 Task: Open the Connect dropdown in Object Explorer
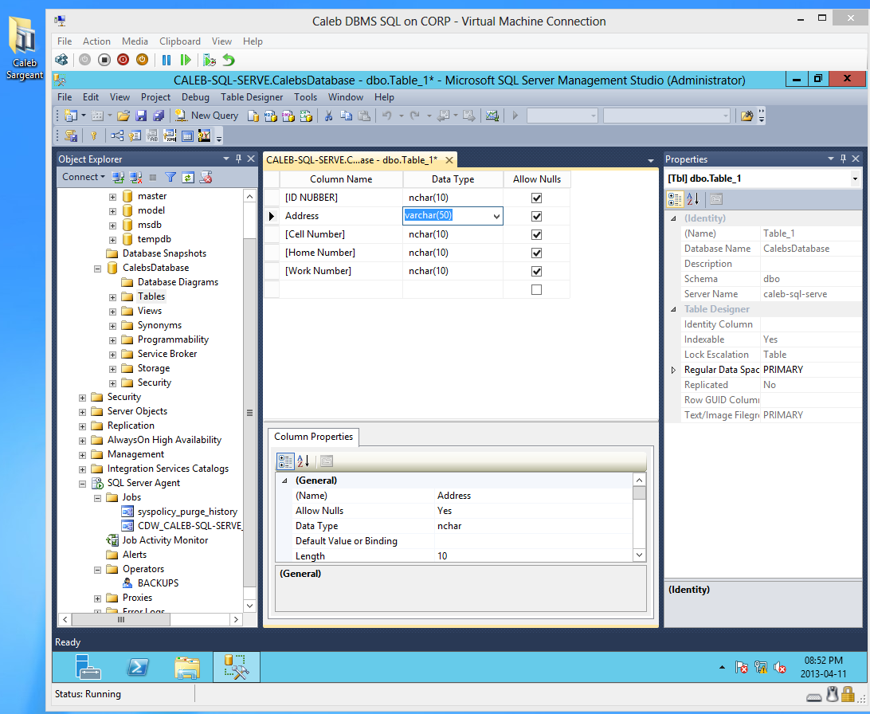pos(84,177)
